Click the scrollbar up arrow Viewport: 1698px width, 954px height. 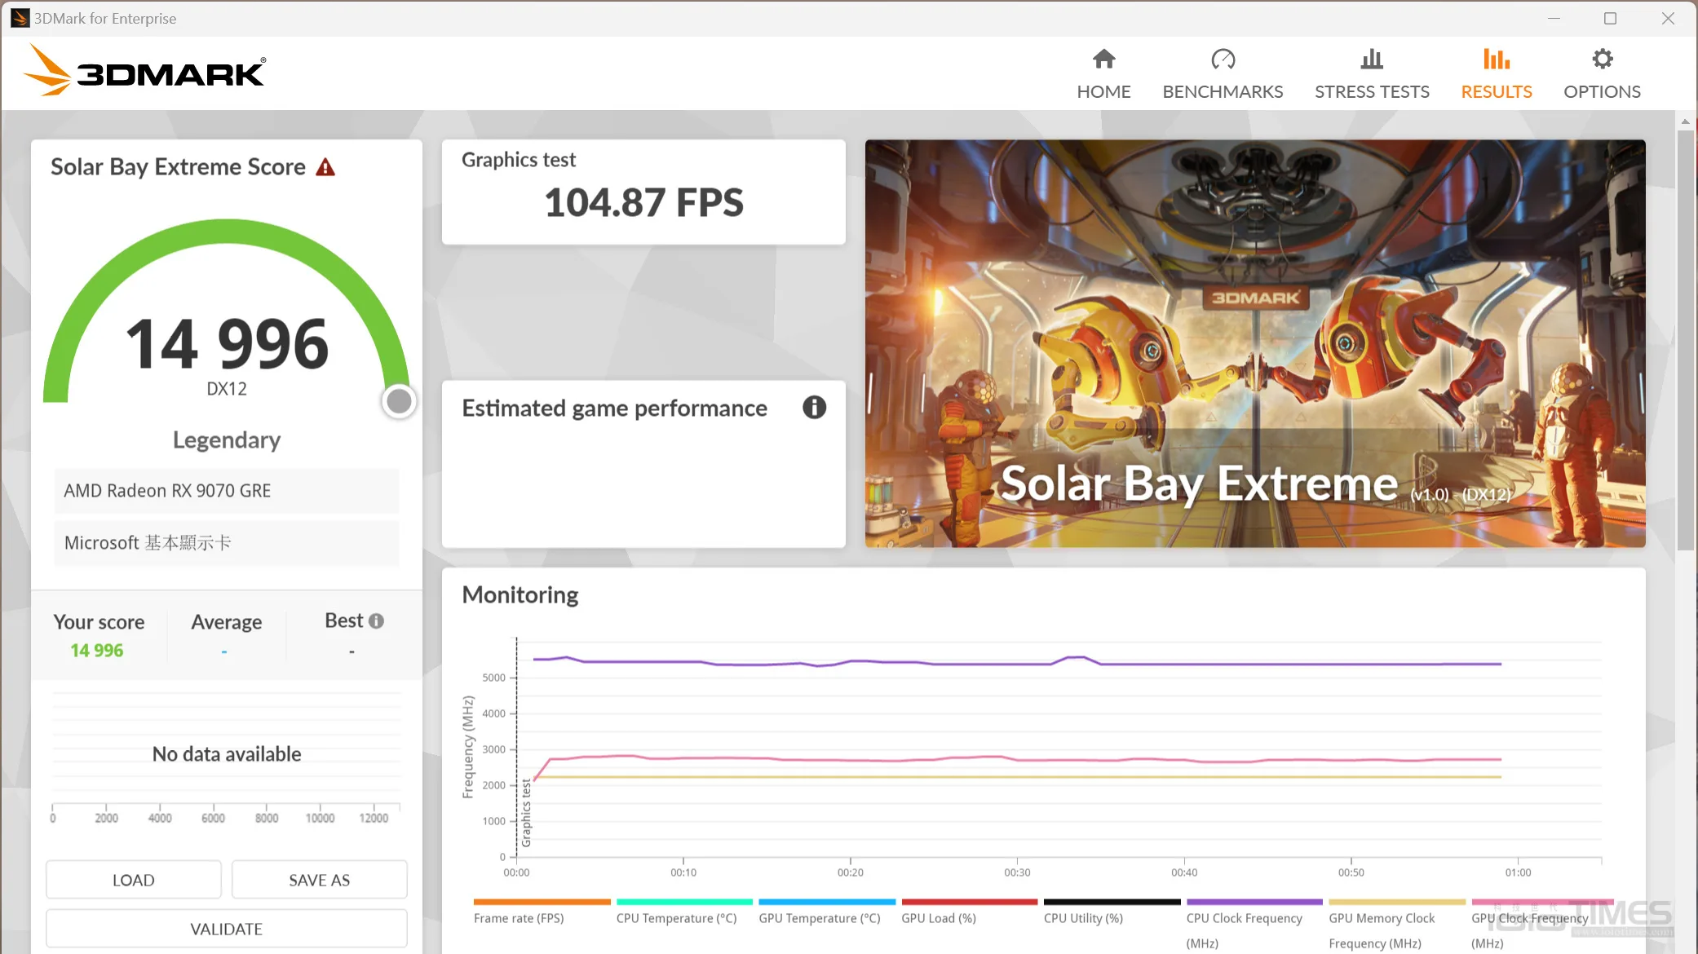[1685, 121]
